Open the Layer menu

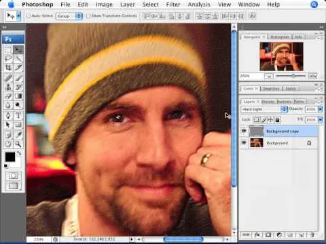pyautogui.click(x=128, y=5)
